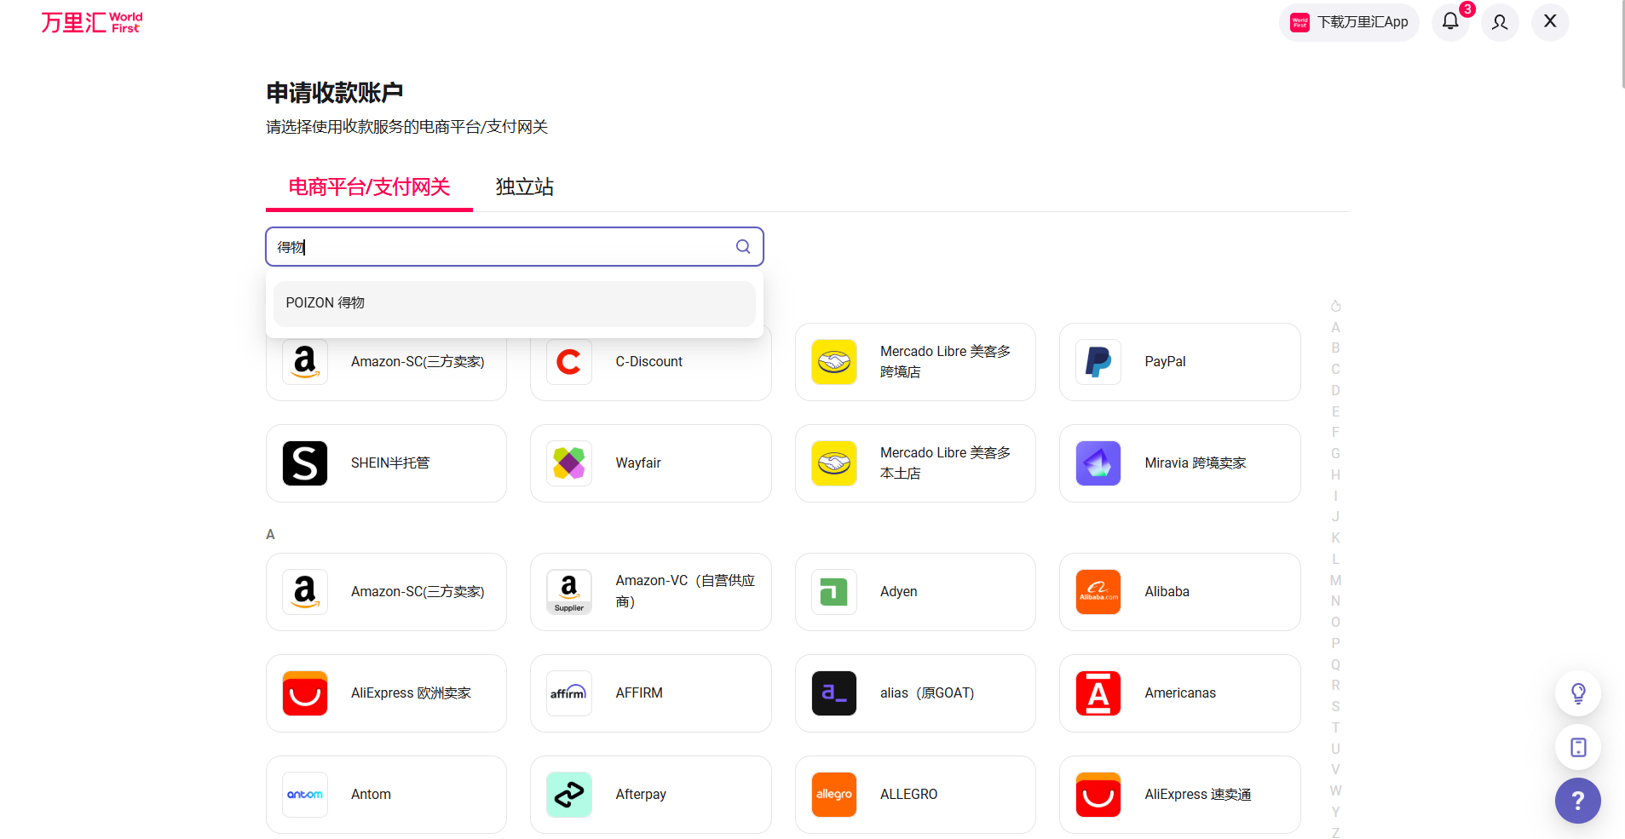The image size is (1625, 839).
Task: Select the Alibaba platform card
Action: [1179, 592]
